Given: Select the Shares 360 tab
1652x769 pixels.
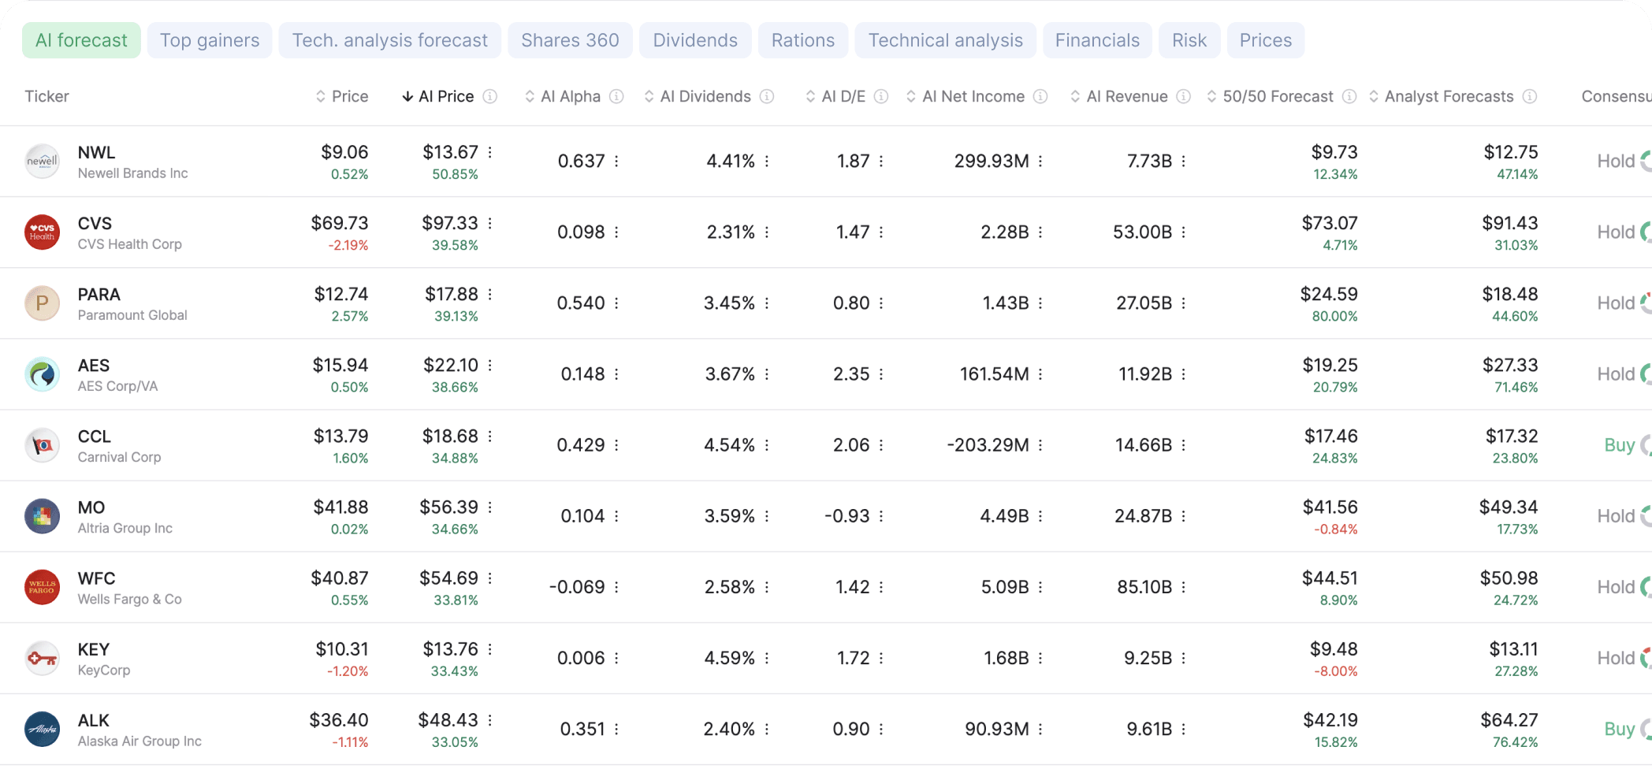Looking at the screenshot, I should coord(570,40).
